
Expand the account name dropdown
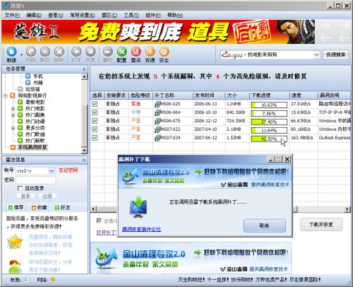click(51, 171)
